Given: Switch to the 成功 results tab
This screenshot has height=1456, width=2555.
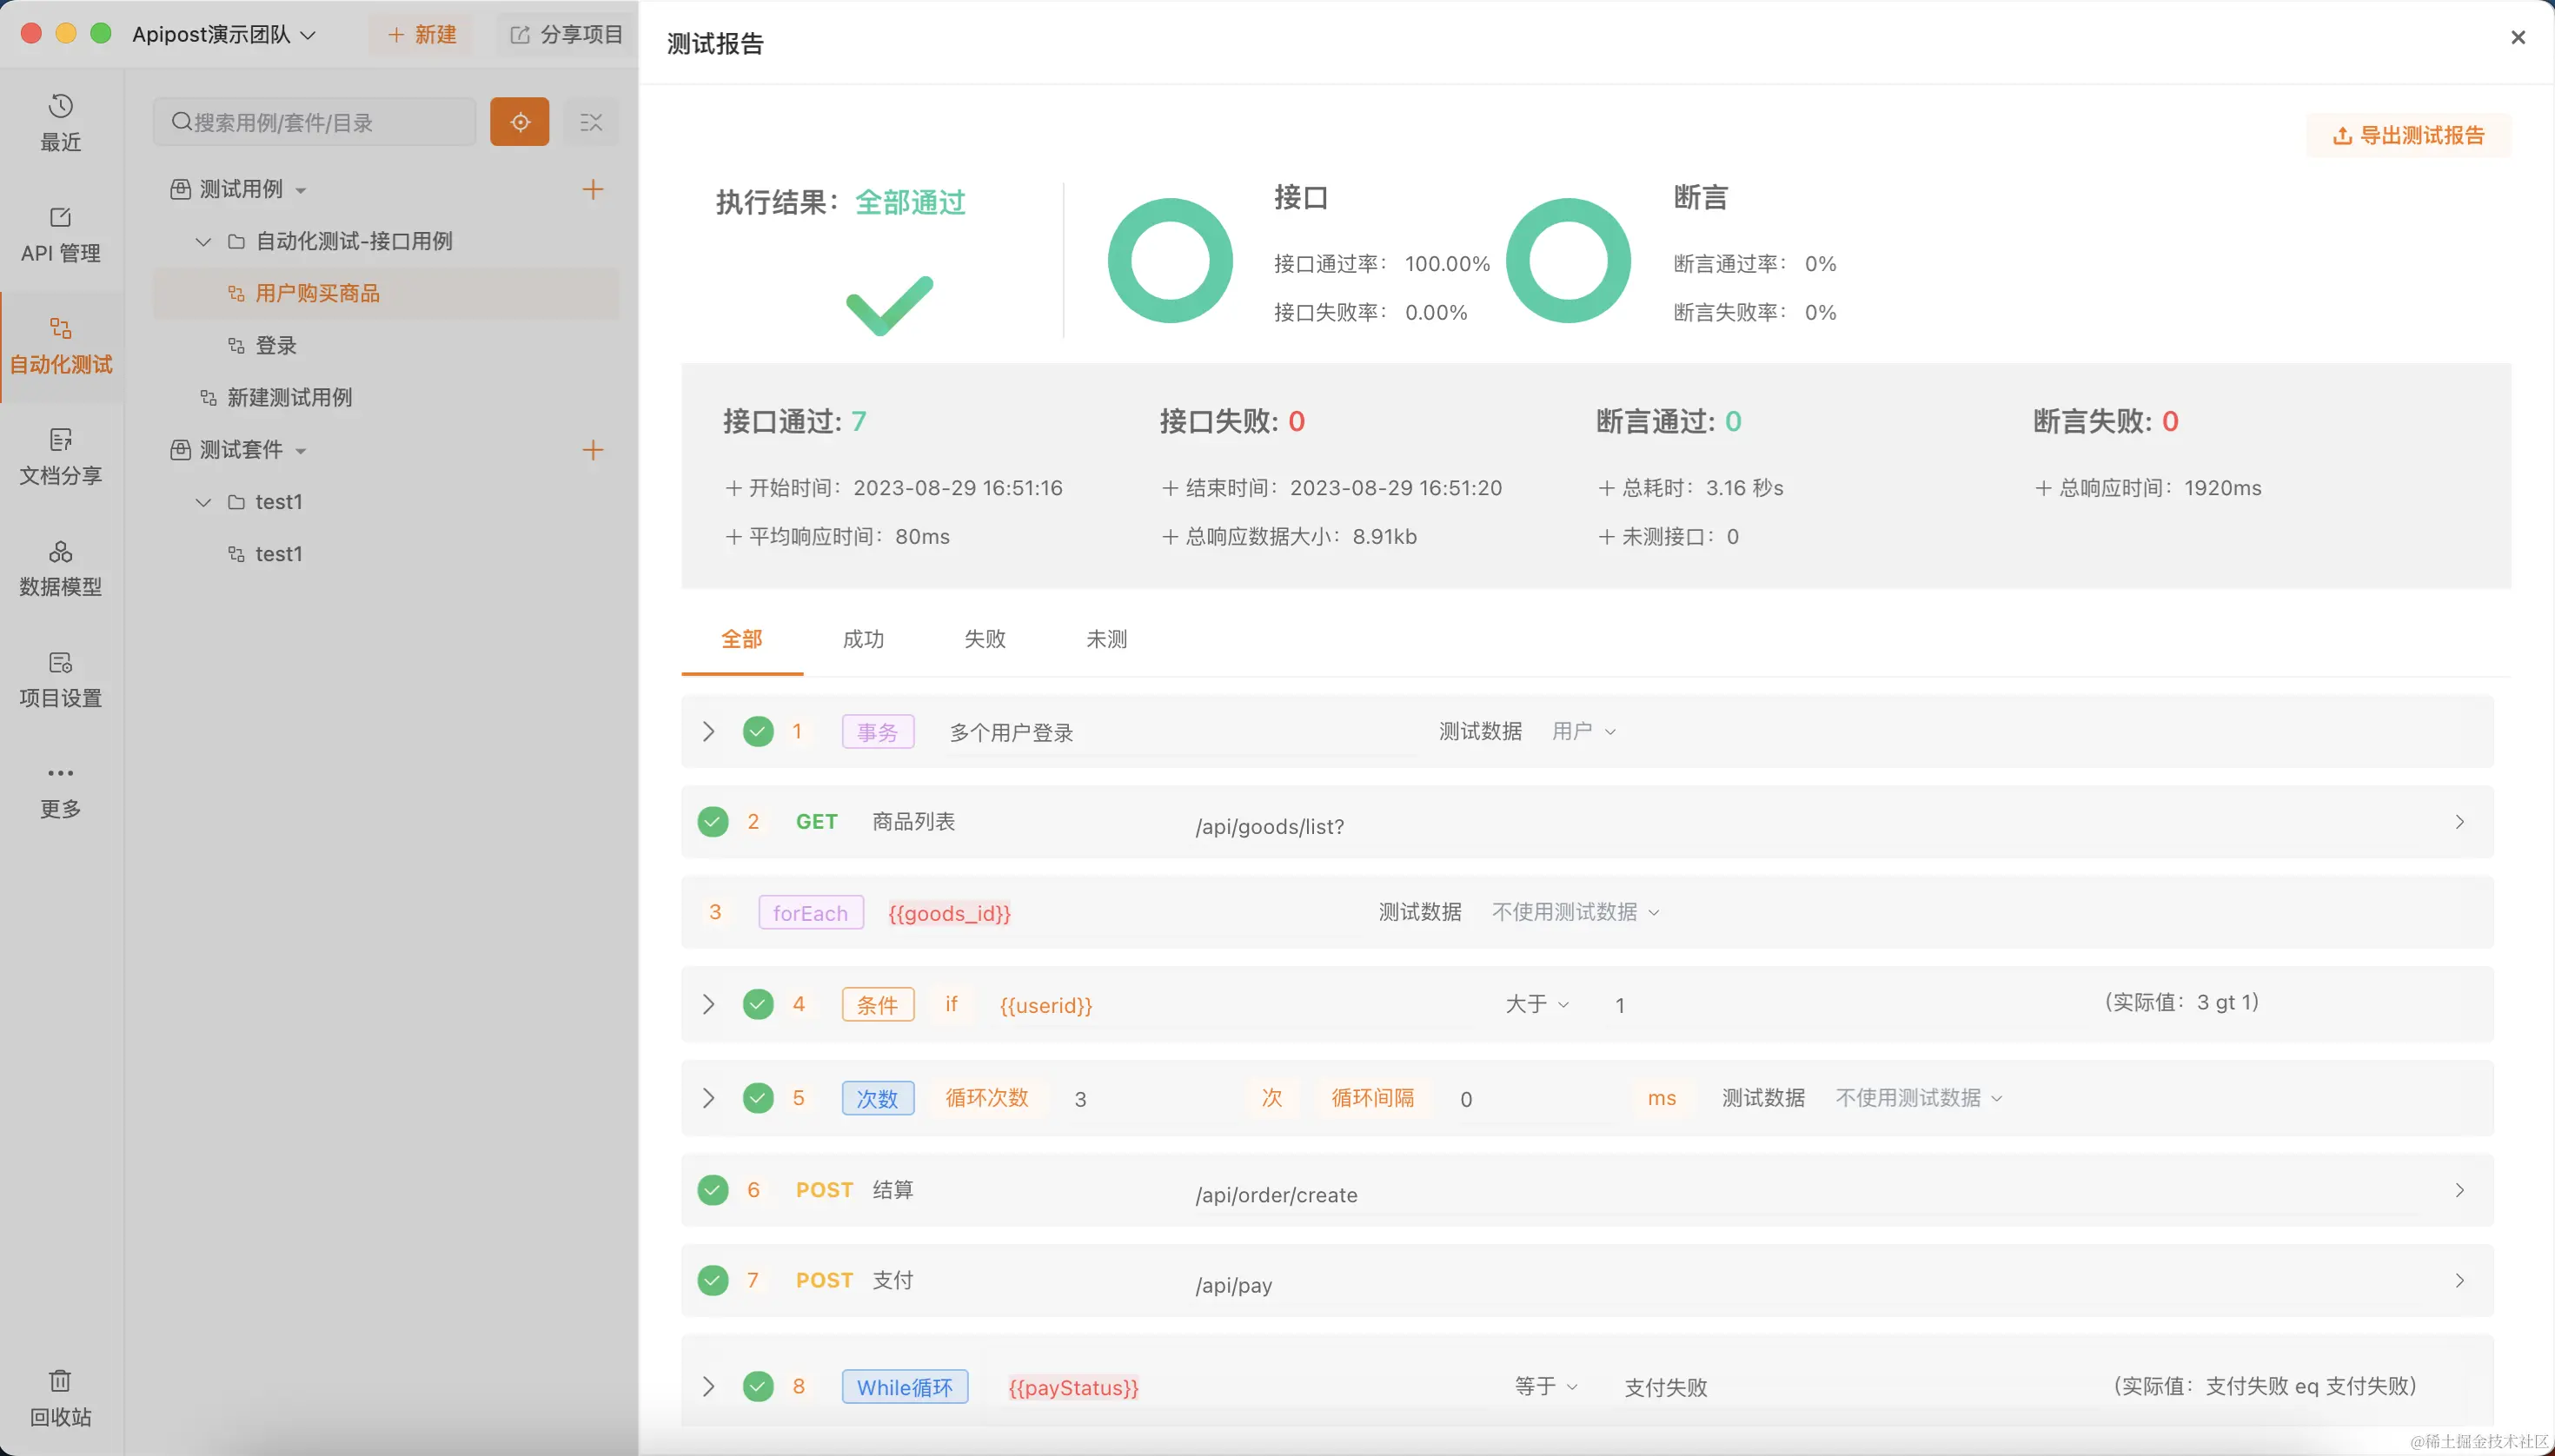Looking at the screenshot, I should click(863, 639).
